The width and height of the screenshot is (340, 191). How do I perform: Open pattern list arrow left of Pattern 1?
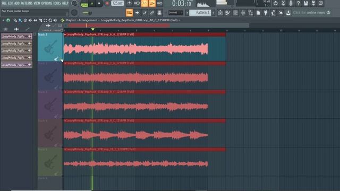point(187,13)
